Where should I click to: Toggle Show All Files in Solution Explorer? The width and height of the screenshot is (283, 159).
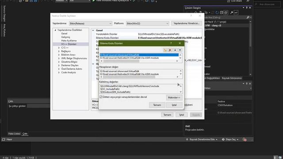coord(226,13)
